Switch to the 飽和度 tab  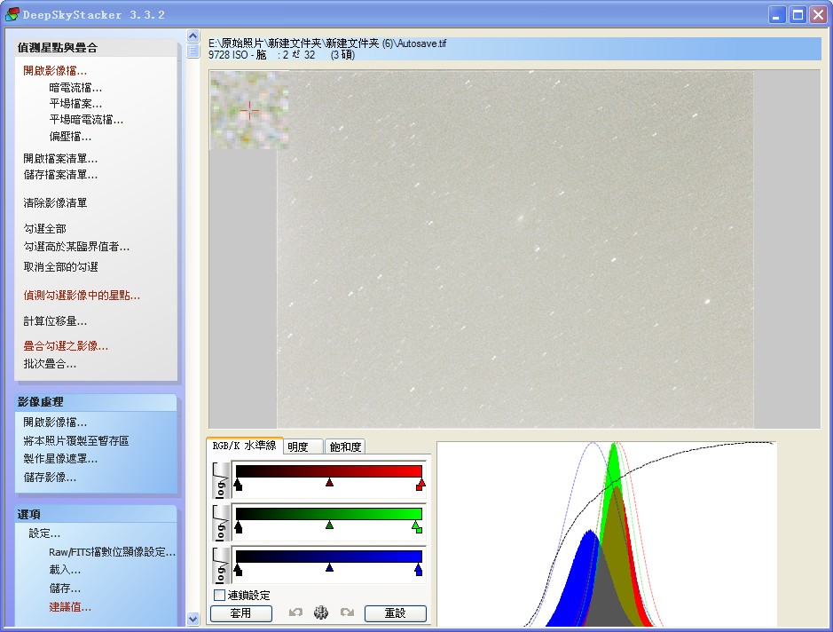pyautogui.click(x=345, y=447)
